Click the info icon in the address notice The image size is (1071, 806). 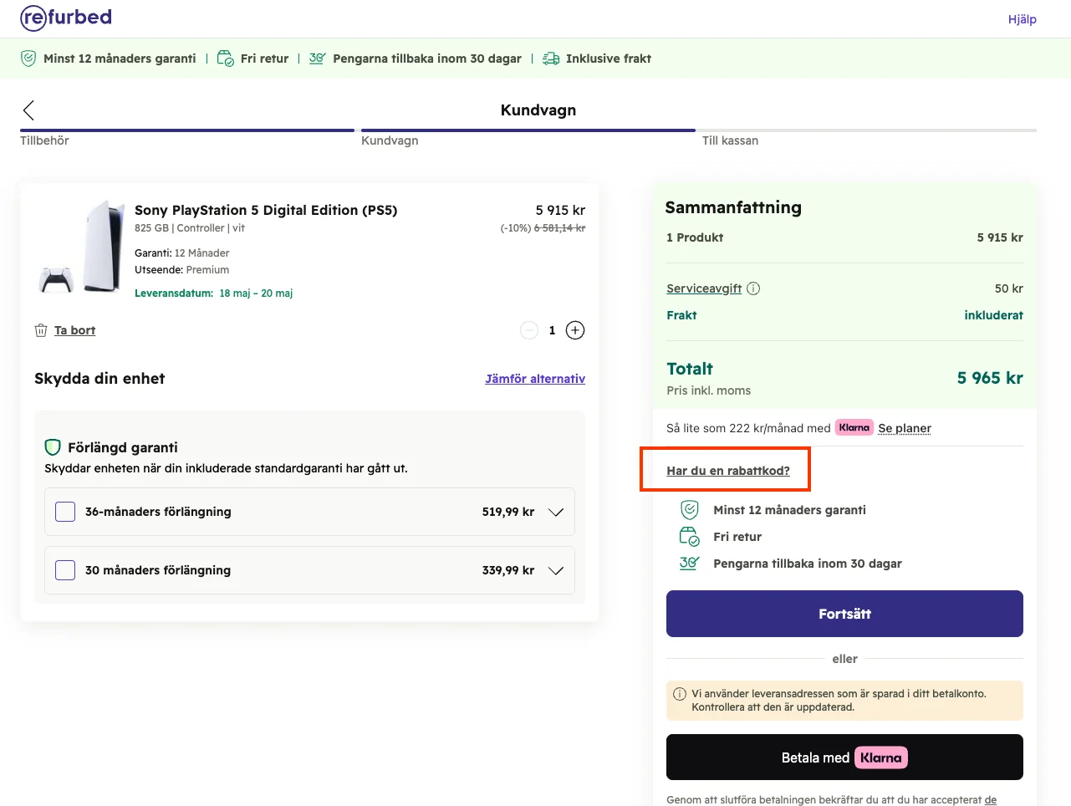pyautogui.click(x=680, y=694)
